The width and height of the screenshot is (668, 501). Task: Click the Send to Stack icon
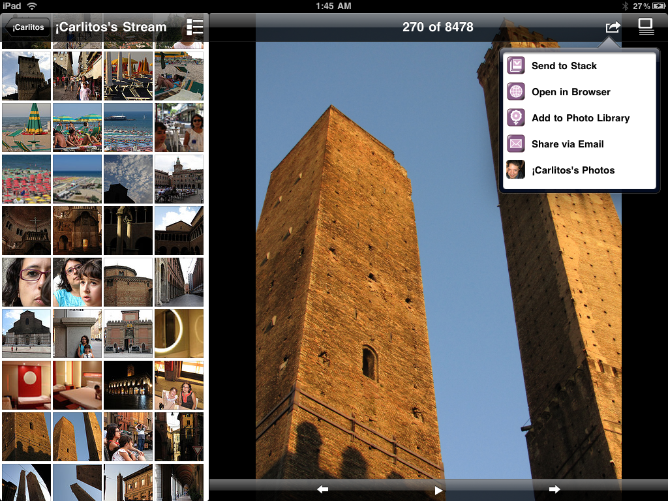tap(516, 66)
